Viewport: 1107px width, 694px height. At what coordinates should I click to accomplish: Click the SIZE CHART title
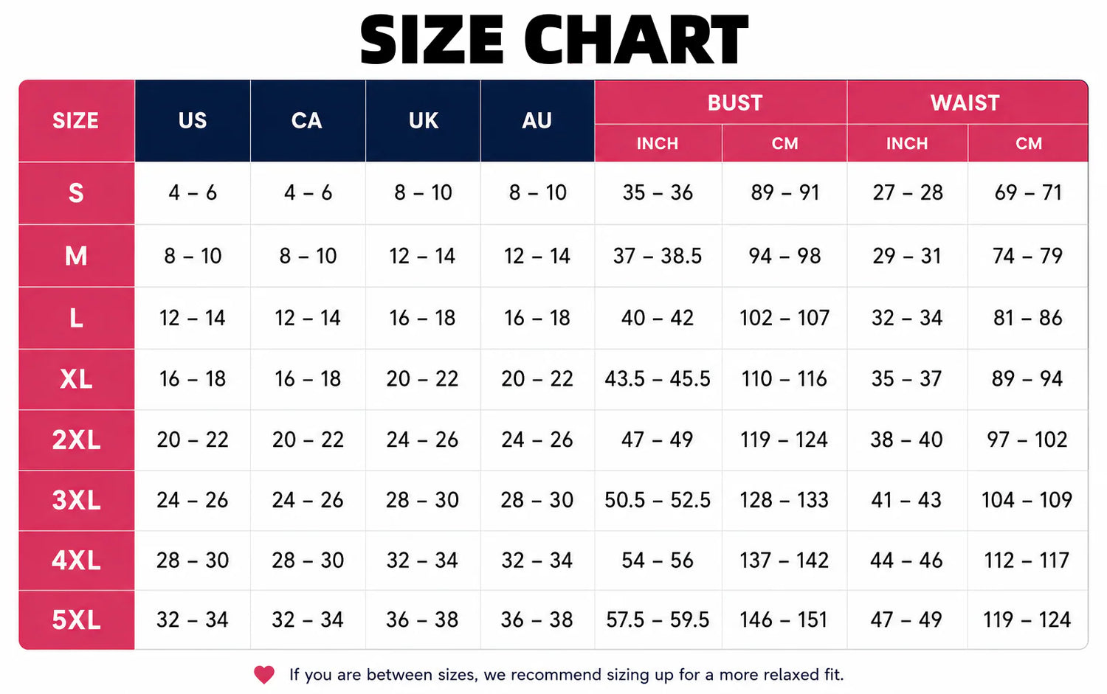[553, 40]
